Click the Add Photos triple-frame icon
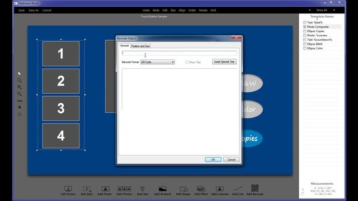 (x=124, y=189)
